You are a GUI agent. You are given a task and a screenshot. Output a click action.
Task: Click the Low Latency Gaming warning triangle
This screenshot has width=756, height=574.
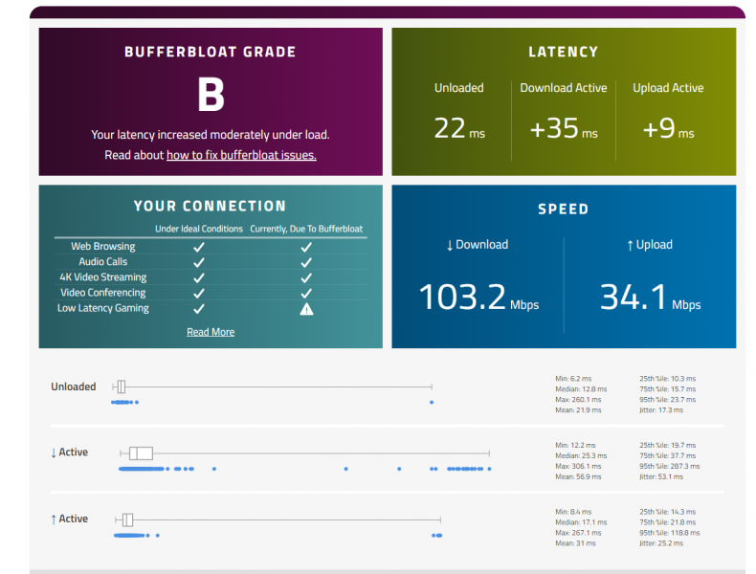point(306,309)
